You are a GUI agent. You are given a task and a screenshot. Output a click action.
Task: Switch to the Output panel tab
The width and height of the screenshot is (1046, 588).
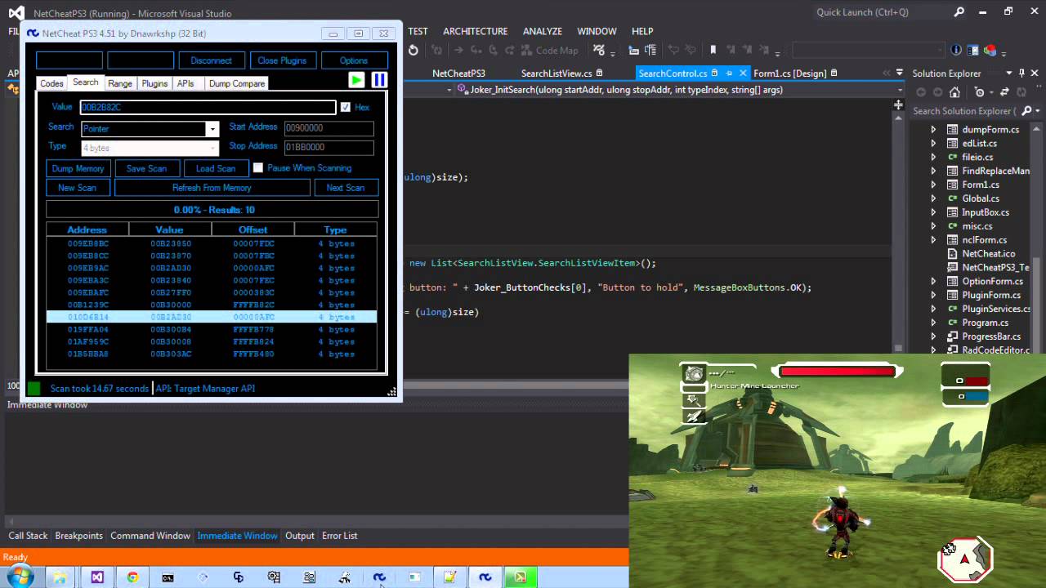pos(300,536)
